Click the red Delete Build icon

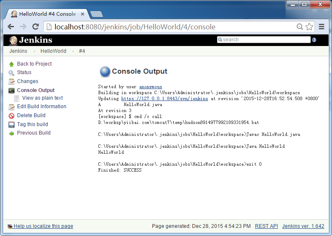[x=11, y=116]
